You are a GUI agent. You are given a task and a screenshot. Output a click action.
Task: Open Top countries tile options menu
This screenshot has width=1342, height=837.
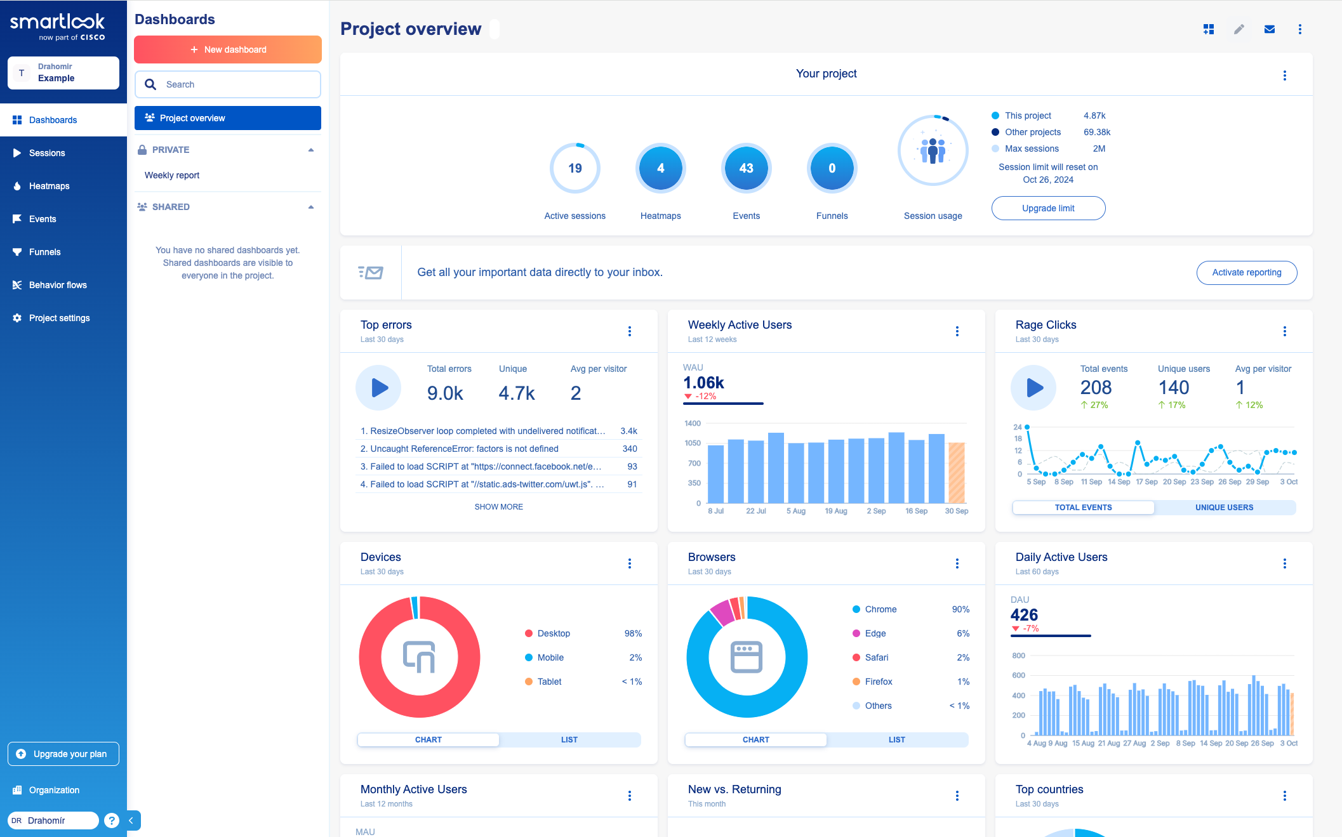point(1285,796)
